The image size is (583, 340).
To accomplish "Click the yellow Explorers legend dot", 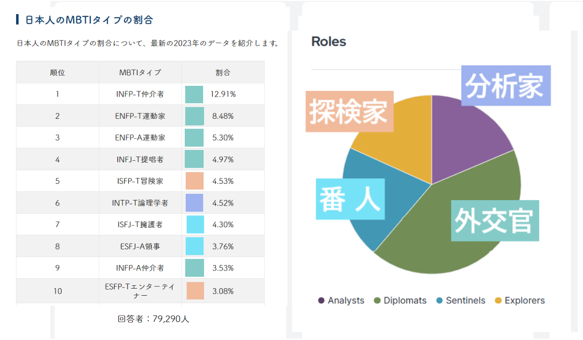I will [x=498, y=300].
